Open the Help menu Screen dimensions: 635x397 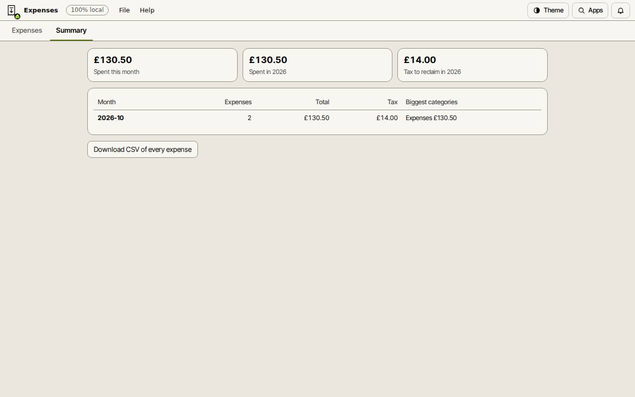tap(147, 10)
